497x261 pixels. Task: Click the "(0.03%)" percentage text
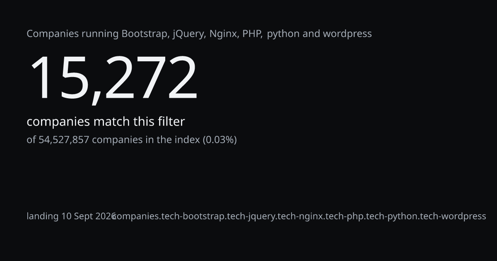[220, 140]
